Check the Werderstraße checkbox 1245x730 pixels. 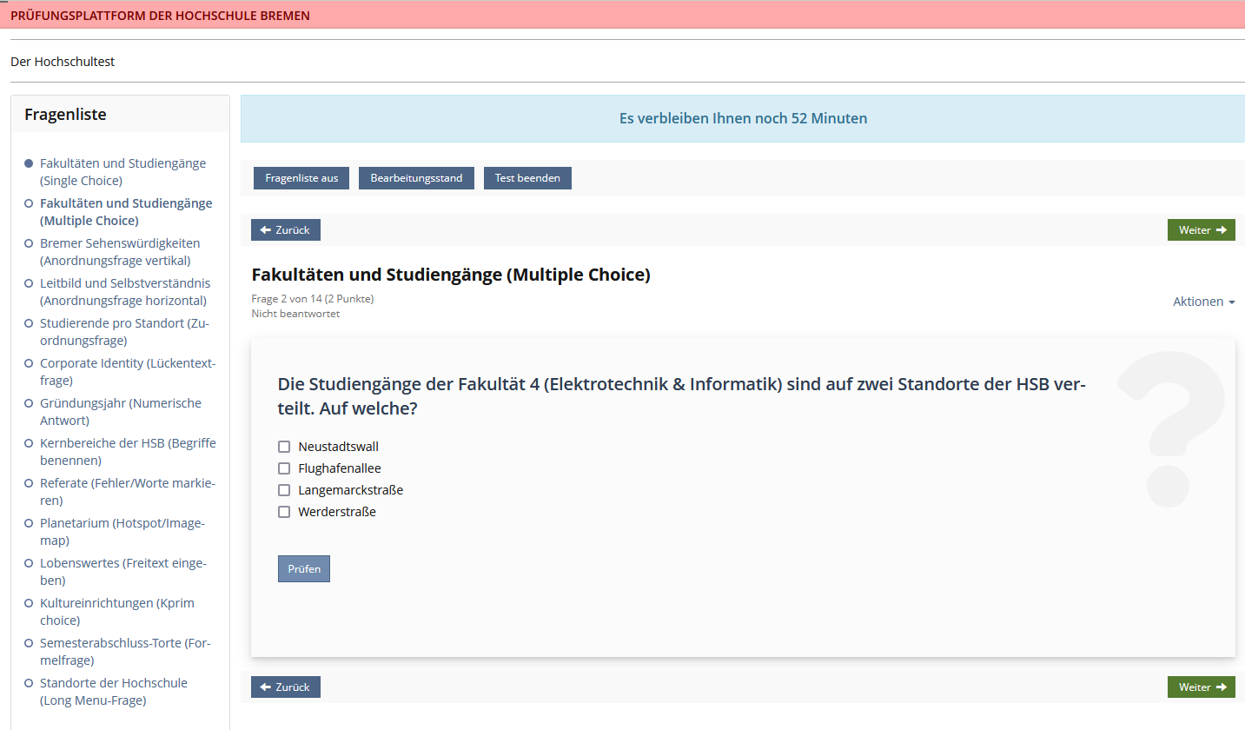point(284,512)
